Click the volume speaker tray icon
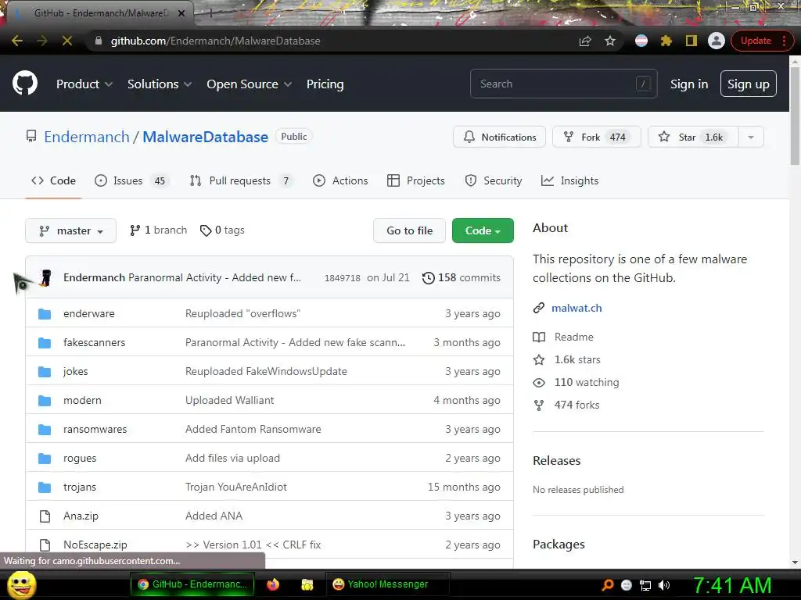Image resolution: width=801 pixels, height=600 pixels. click(664, 585)
